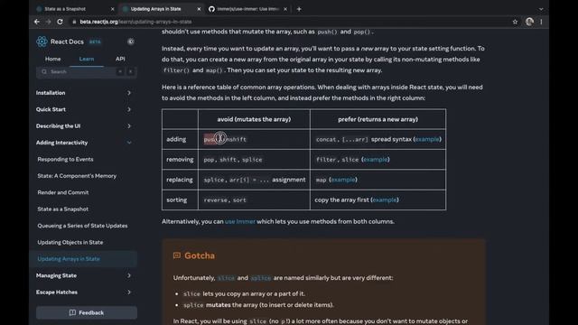Bookmark page with star icon
The width and height of the screenshot is (578, 325).
515,22
